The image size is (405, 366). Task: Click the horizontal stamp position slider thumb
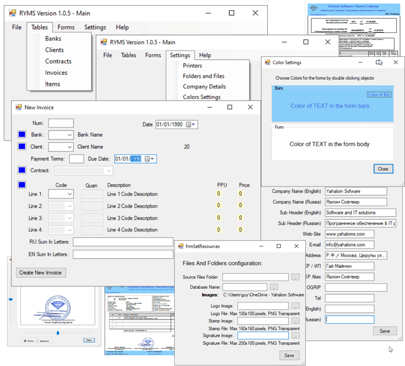[x=58, y=333]
